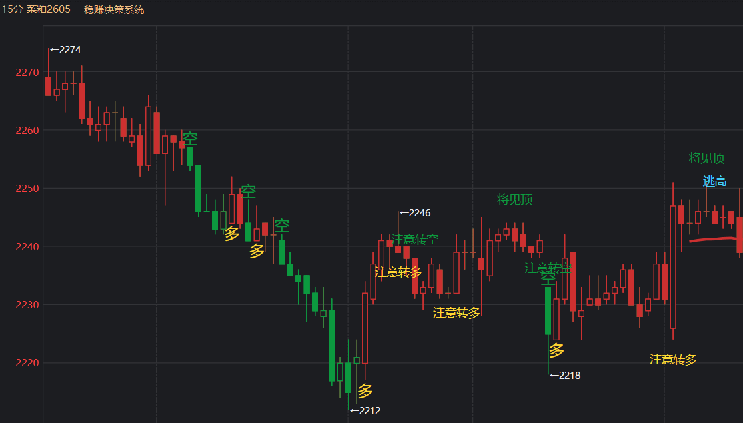
Task: Click the 2270 price axis label
Action: (27, 73)
